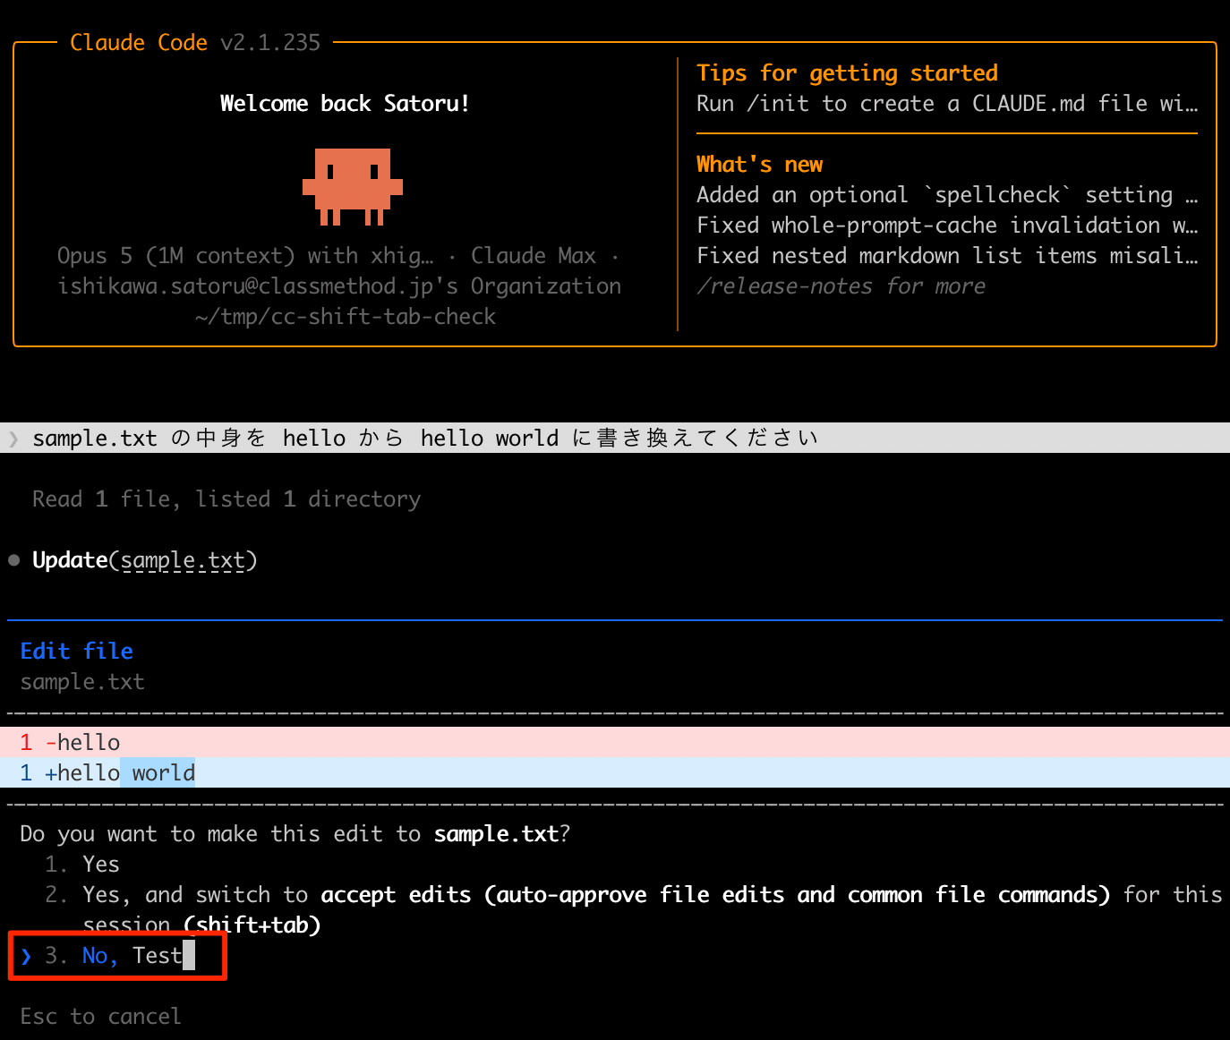
Task: Click the added line "+hello world" in diff
Action: 615,772
